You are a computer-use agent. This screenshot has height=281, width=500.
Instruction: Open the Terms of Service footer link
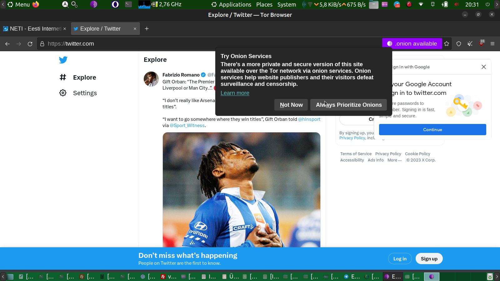click(356, 154)
